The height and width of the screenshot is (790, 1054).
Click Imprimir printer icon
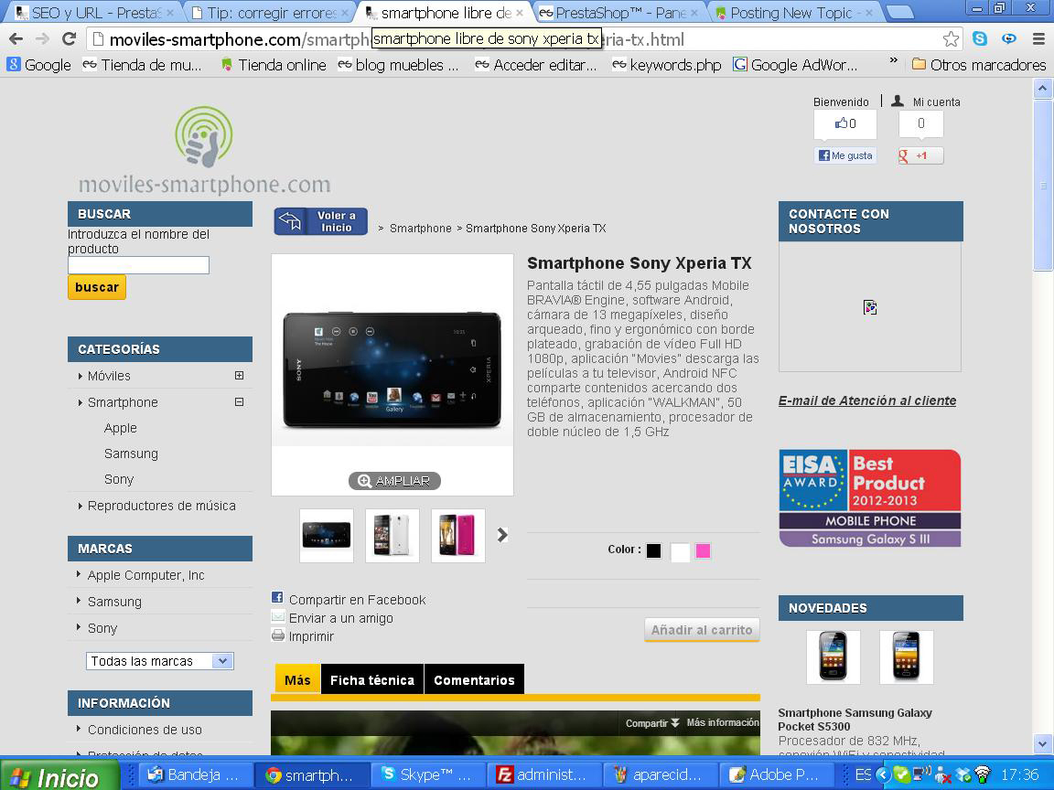[277, 635]
